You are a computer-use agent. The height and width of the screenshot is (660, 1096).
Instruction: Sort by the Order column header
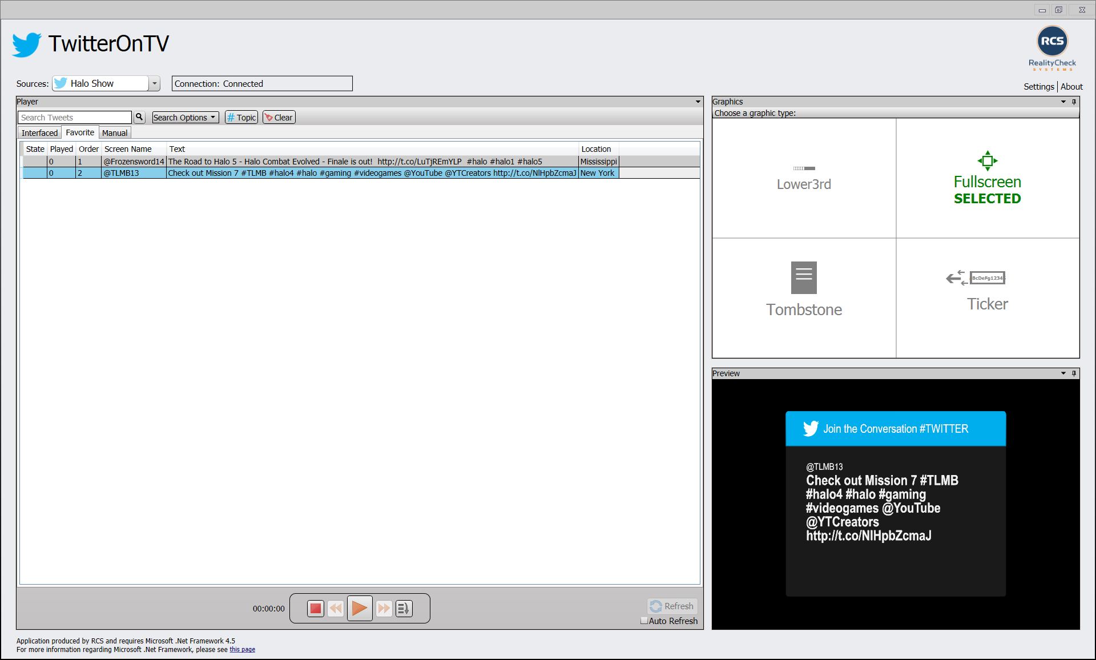[88, 149]
